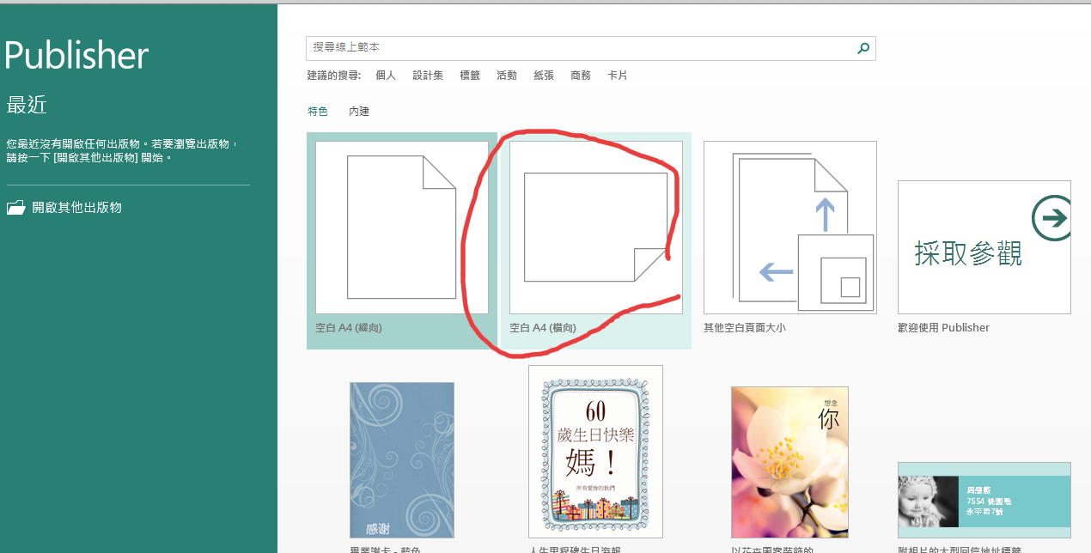Screen dimensions: 1091x553
Task: Open the Welcome to Publisher tour
Action: (984, 247)
